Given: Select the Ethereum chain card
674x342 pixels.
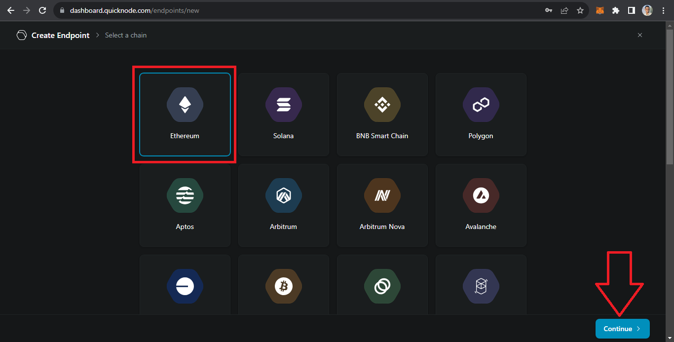Looking at the screenshot, I should 185,114.
